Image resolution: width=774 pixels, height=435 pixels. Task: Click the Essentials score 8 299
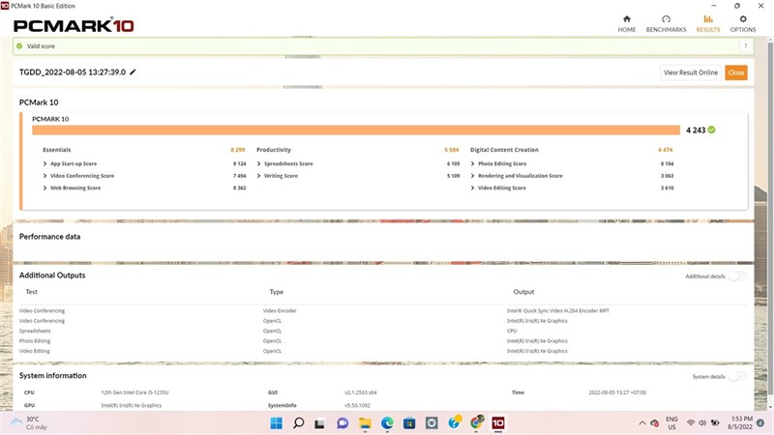click(237, 150)
